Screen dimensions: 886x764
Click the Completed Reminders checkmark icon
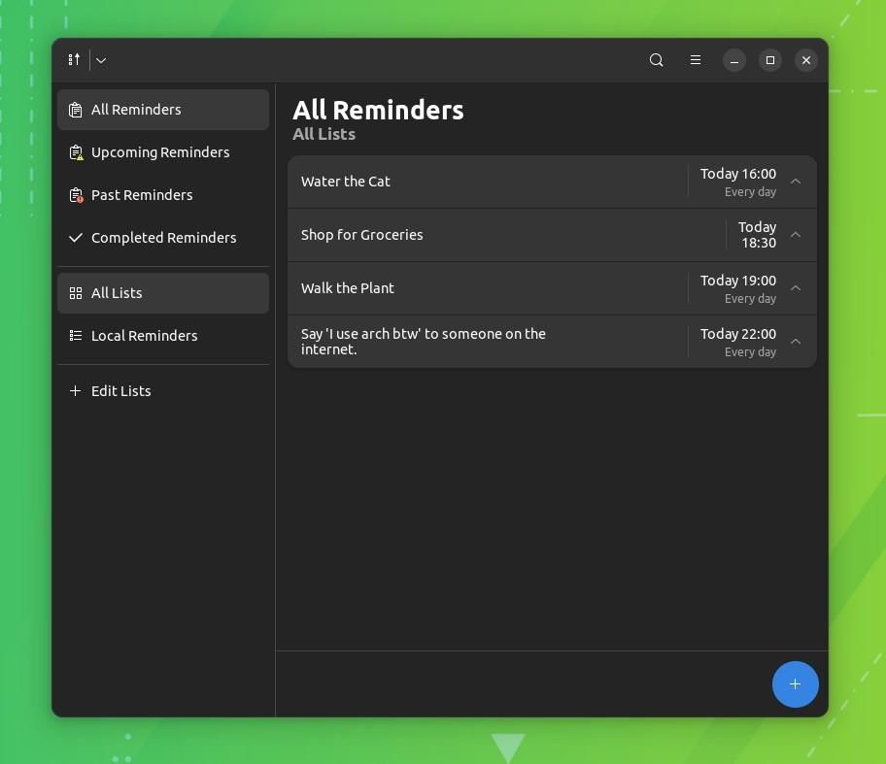[x=75, y=238]
